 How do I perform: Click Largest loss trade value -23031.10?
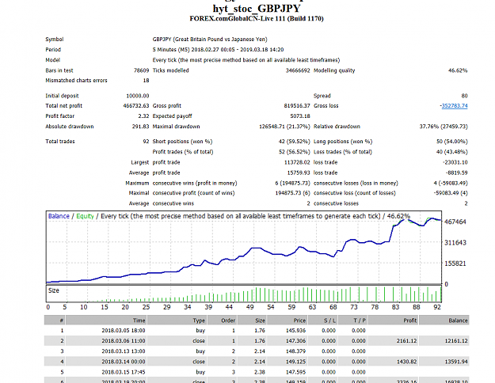[455, 162]
